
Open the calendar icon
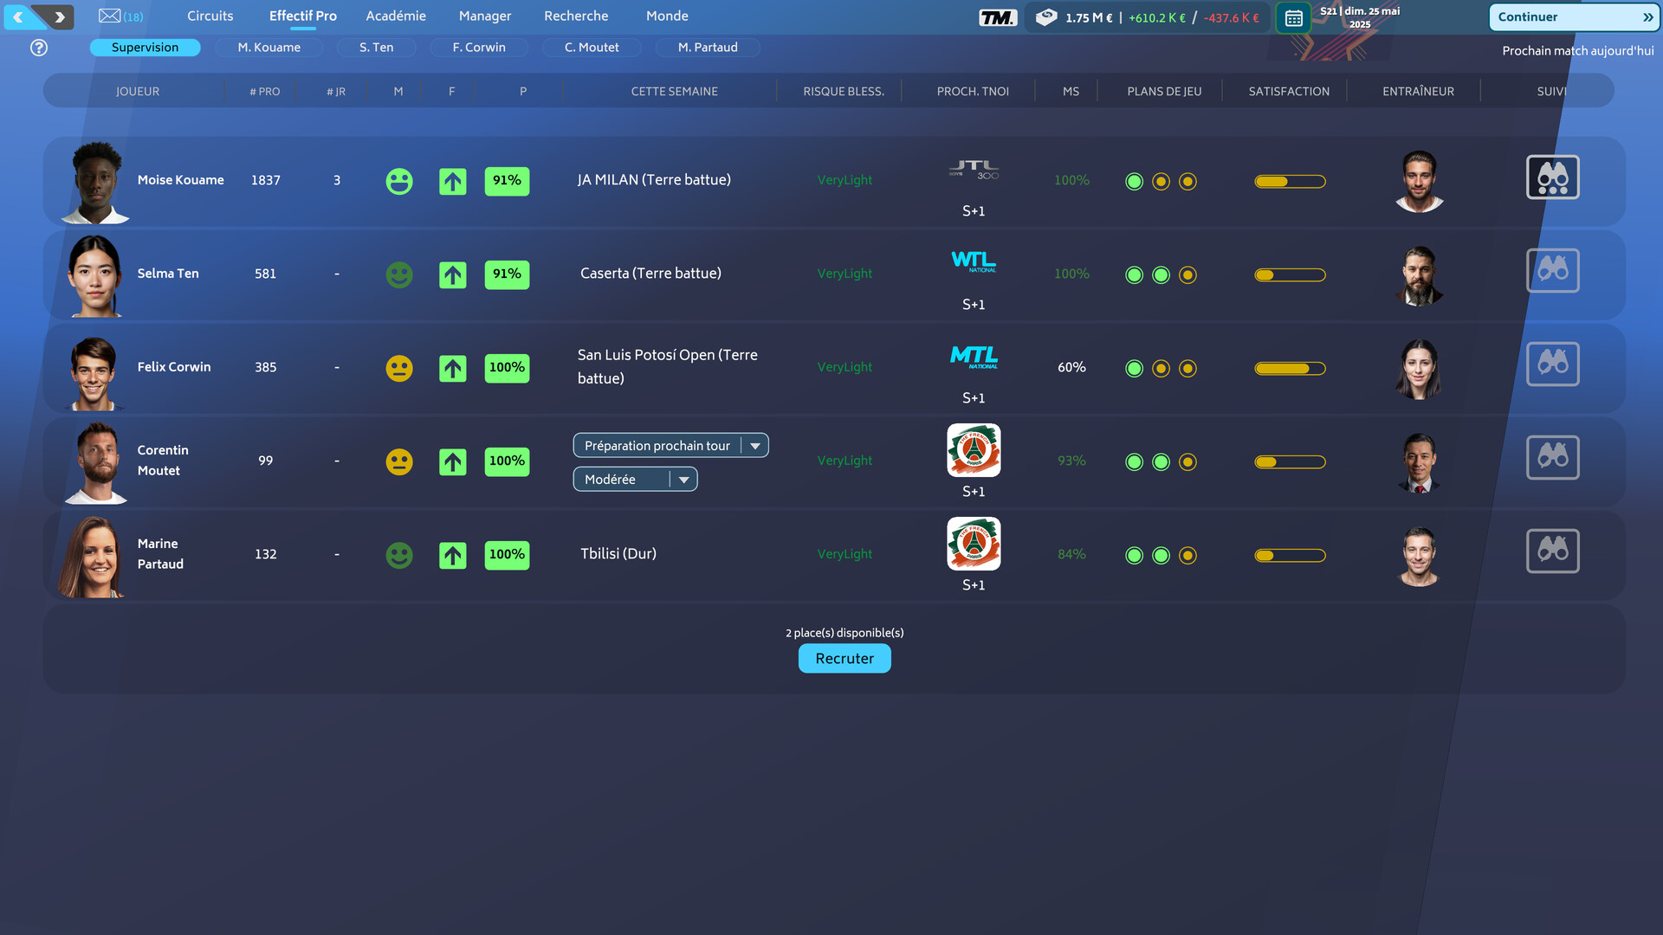(x=1293, y=17)
